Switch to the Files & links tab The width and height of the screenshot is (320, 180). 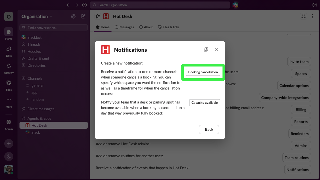pos(168,27)
